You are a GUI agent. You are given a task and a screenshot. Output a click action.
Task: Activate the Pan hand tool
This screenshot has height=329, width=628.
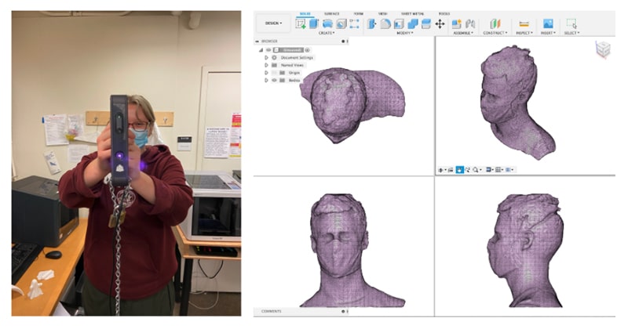pos(459,169)
